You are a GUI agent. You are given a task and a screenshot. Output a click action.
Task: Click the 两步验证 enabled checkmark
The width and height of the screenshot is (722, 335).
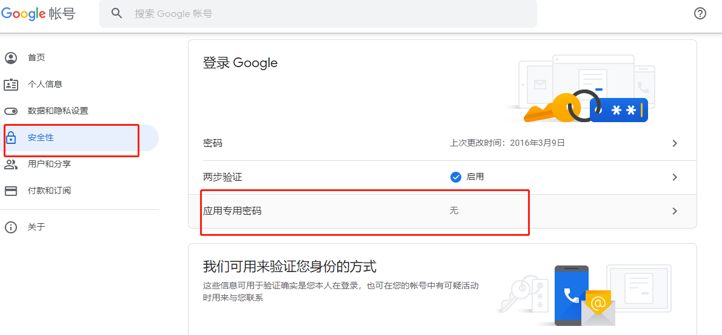(x=455, y=177)
